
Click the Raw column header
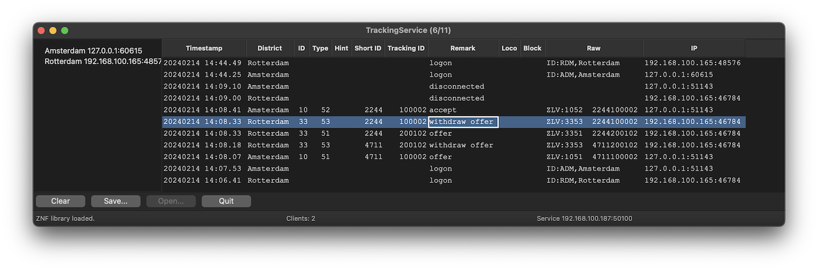tap(594, 48)
